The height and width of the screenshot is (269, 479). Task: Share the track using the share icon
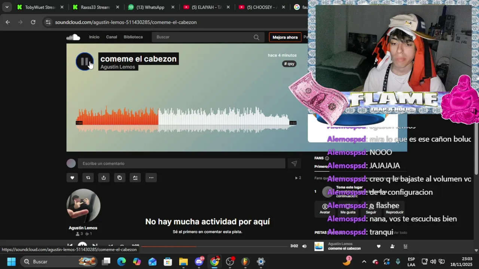(104, 178)
